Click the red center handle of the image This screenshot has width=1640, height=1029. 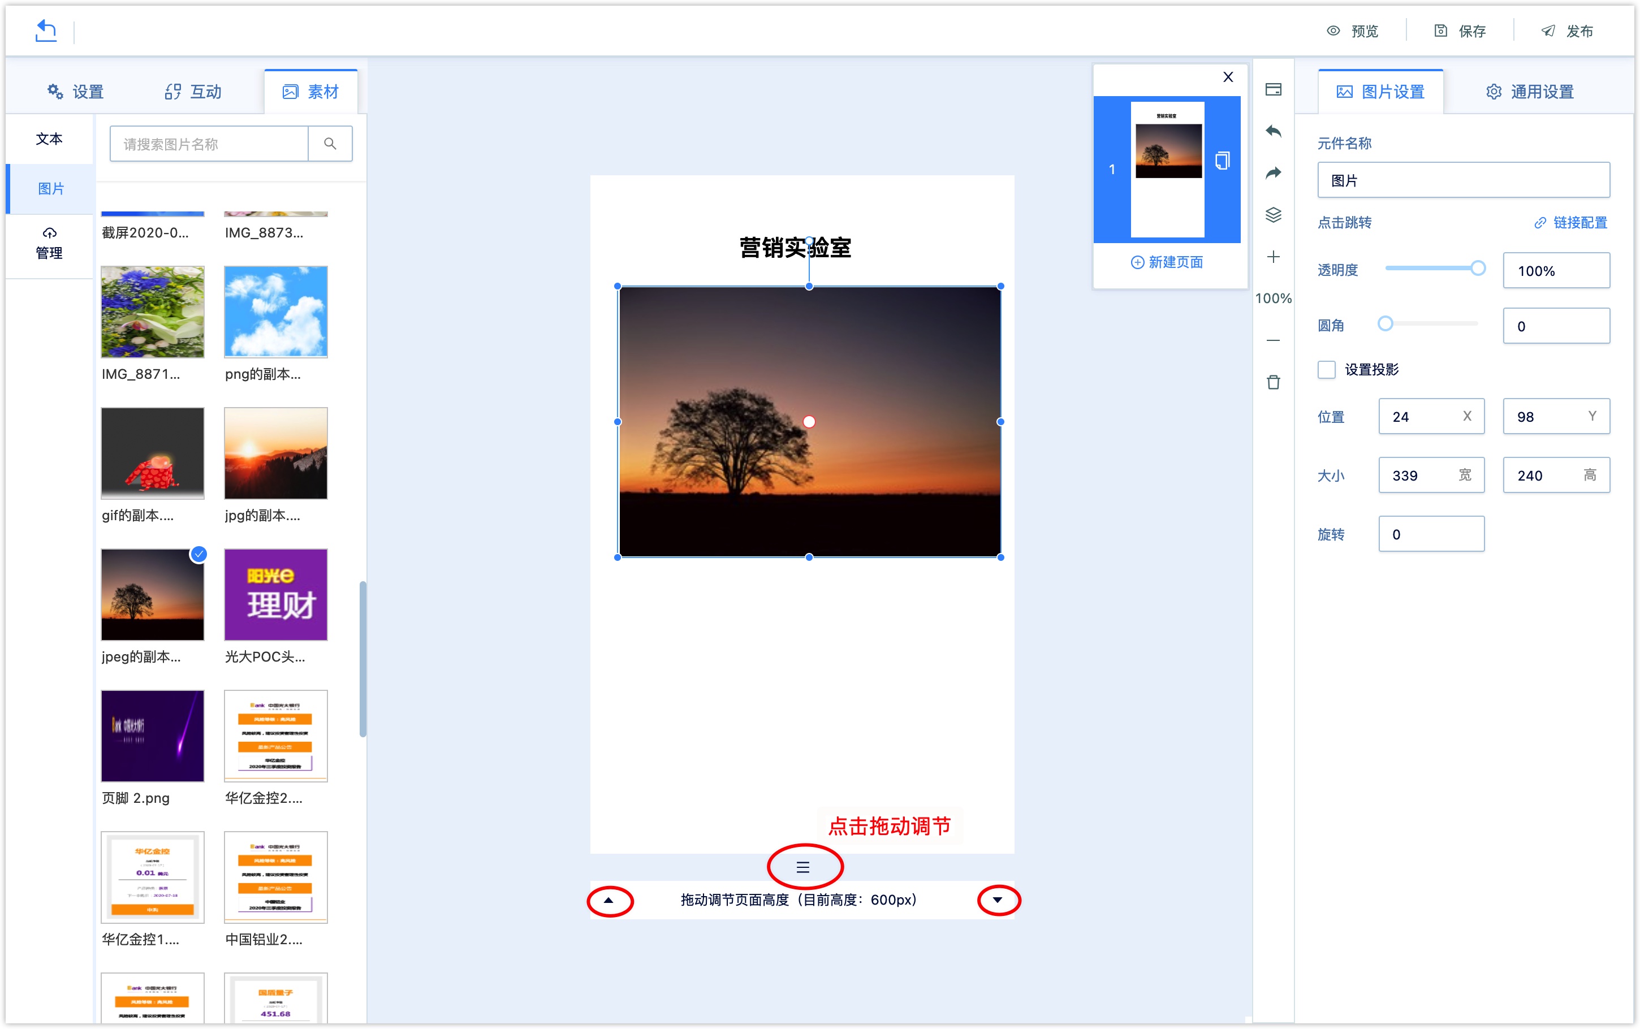pos(809,422)
